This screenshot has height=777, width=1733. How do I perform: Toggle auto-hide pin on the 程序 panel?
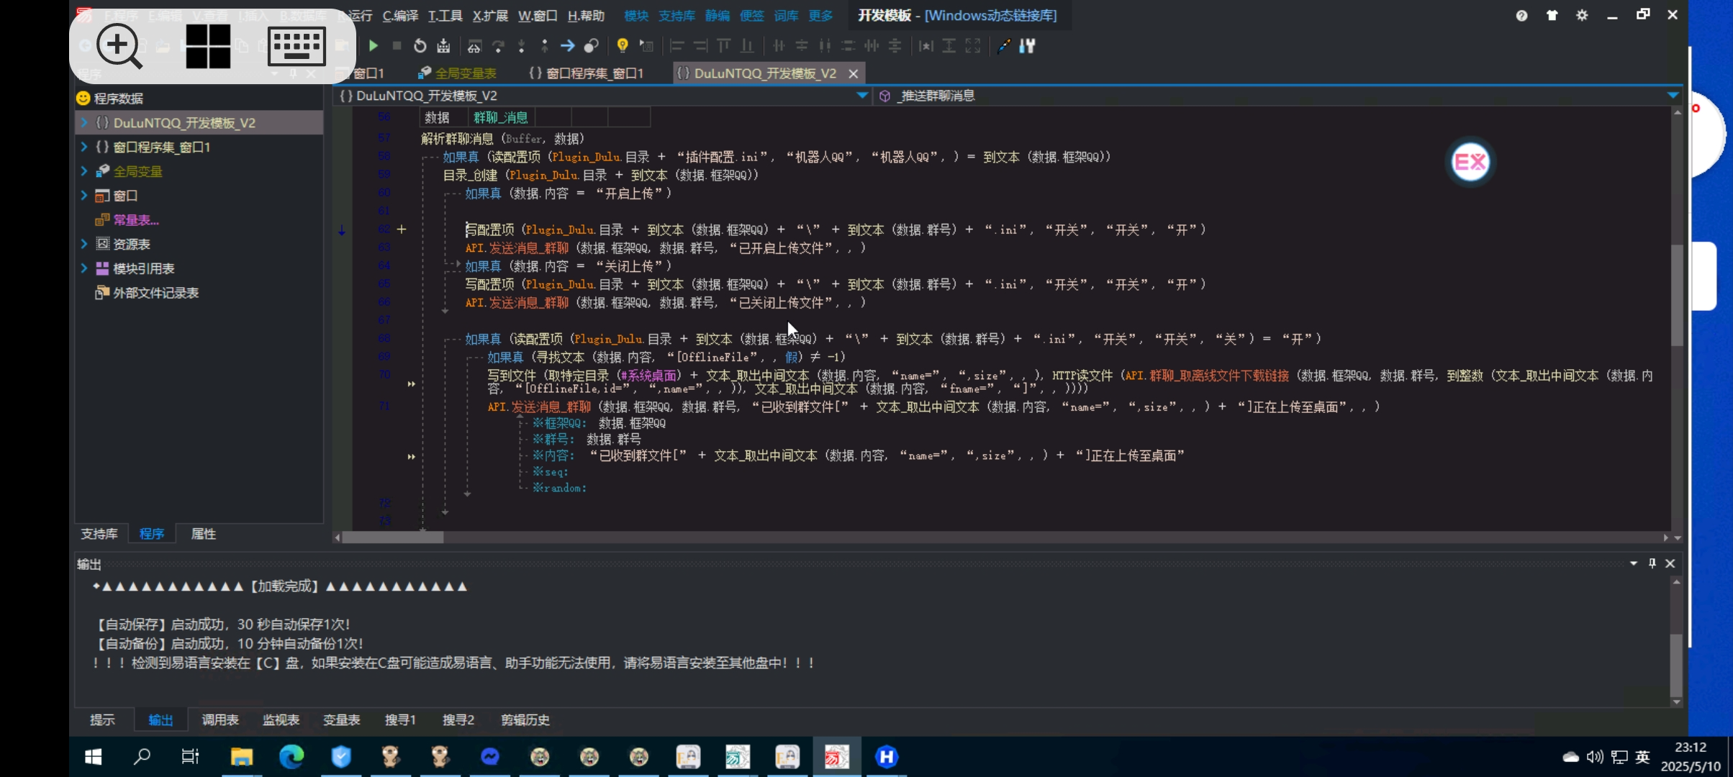click(293, 73)
